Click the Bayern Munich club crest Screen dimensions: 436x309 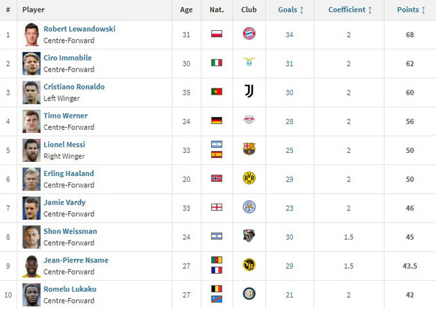coord(249,34)
